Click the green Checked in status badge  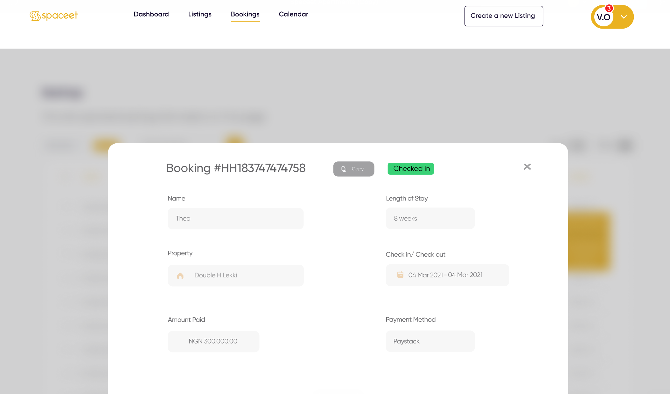click(410, 169)
